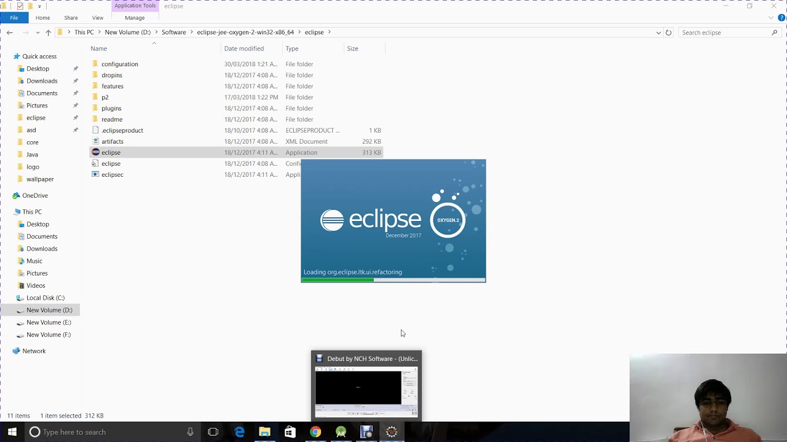Open the Manage ribbon tab
Viewport: 787px width, 442px height.
pos(135,18)
